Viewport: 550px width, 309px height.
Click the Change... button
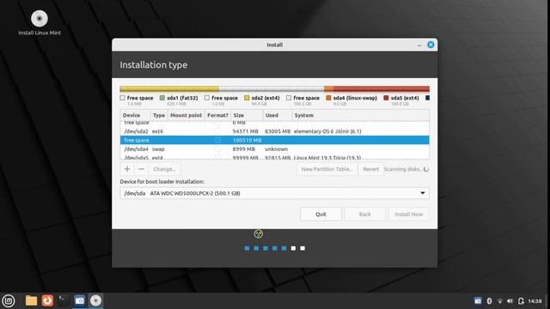[x=164, y=169]
